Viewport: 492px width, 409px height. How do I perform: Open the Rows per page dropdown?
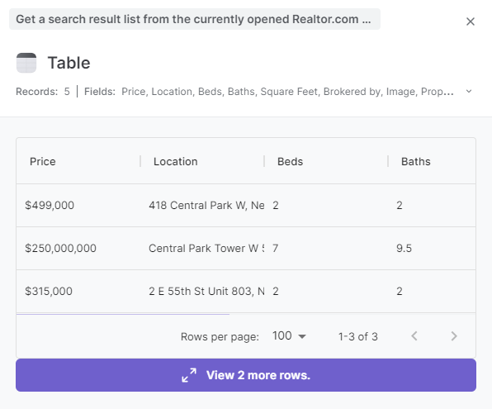(x=289, y=336)
